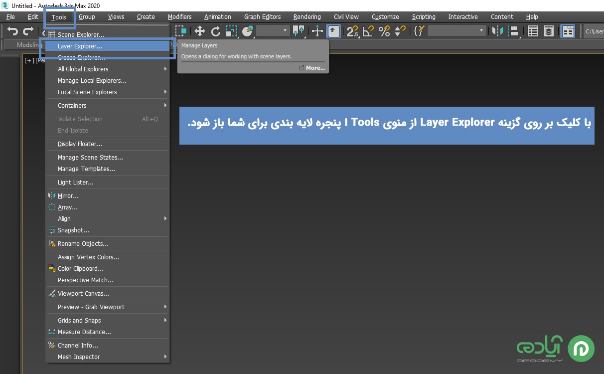
Task: Open the Customize menu
Action: (385, 17)
